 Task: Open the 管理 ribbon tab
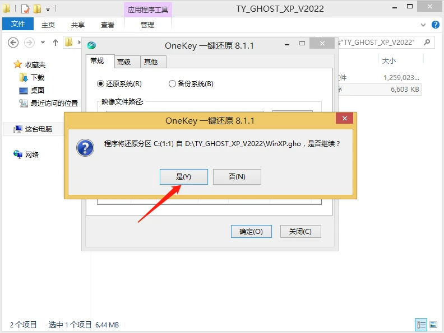pyautogui.click(x=147, y=25)
